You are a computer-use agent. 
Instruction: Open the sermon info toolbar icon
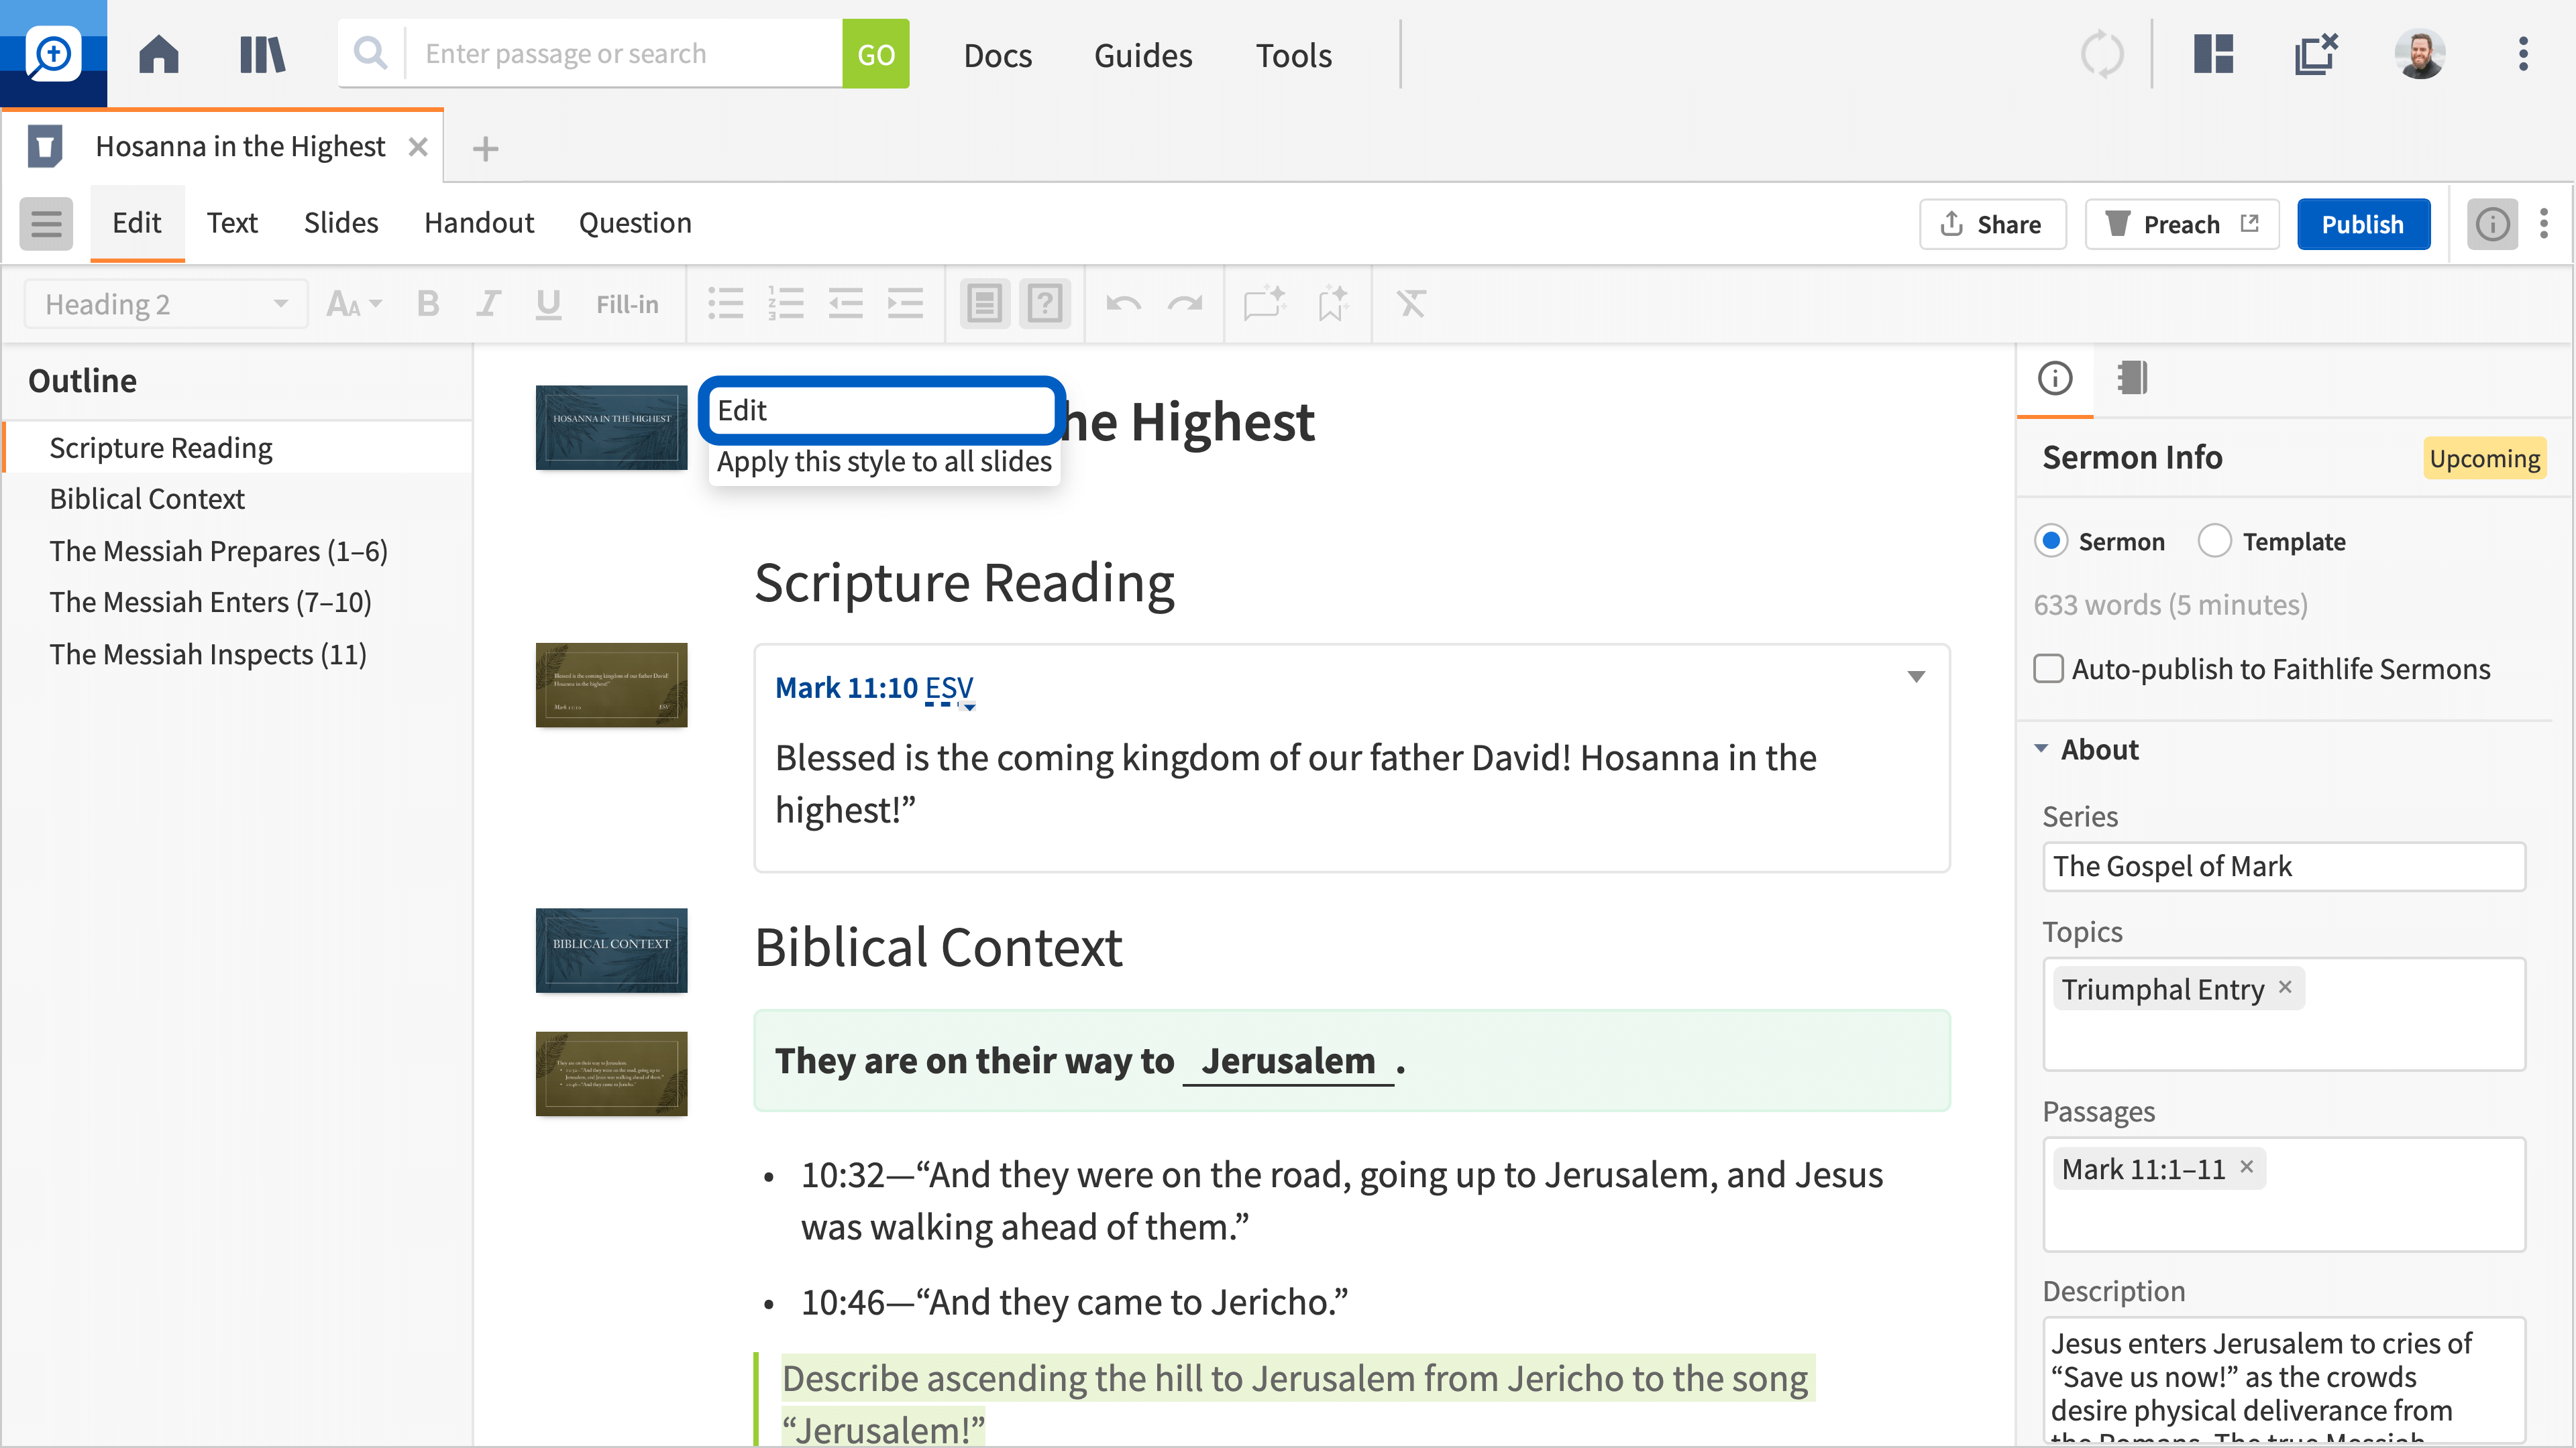[x=2492, y=224]
